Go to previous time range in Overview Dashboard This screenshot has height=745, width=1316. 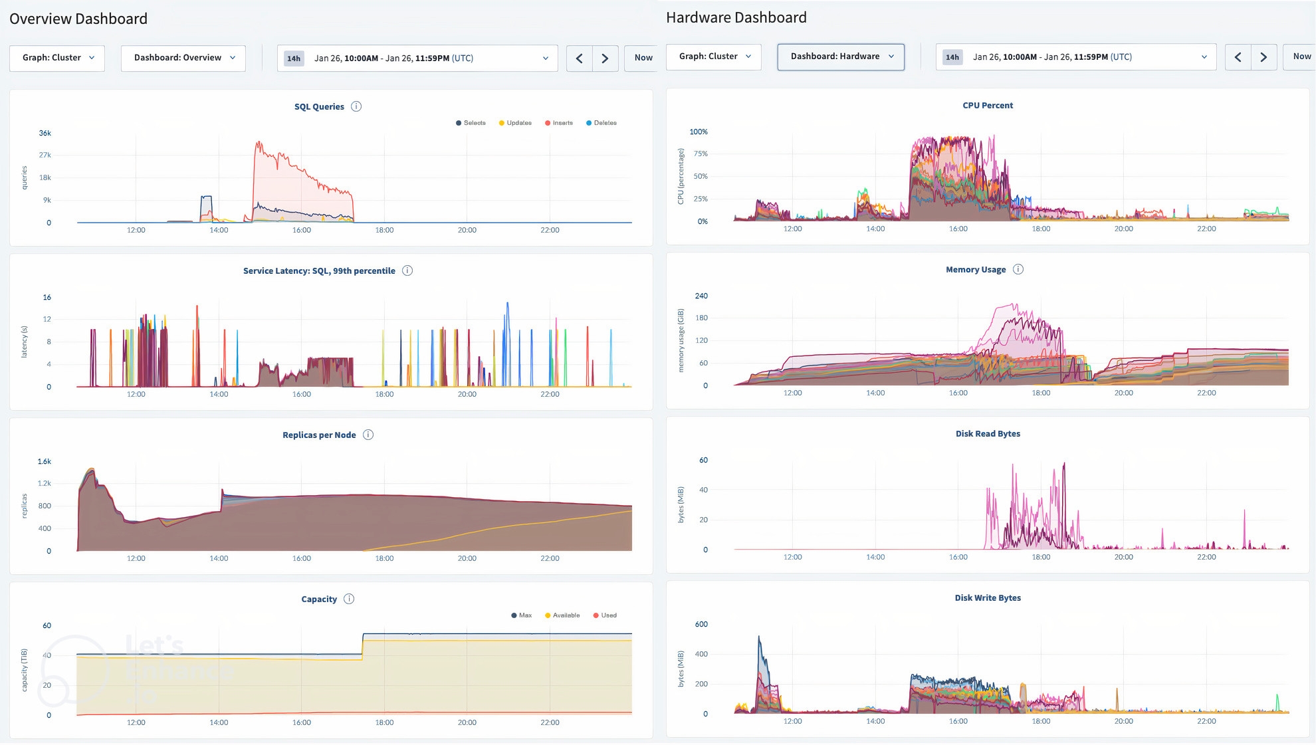click(580, 58)
